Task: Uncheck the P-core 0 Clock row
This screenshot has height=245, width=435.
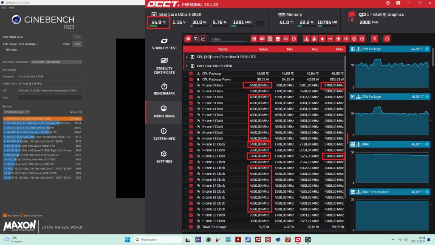Action: 191,85
